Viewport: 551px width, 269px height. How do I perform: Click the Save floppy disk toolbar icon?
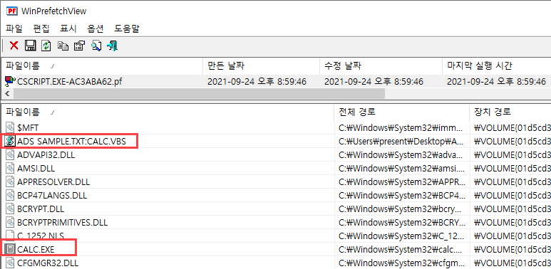click(x=30, y=46)
